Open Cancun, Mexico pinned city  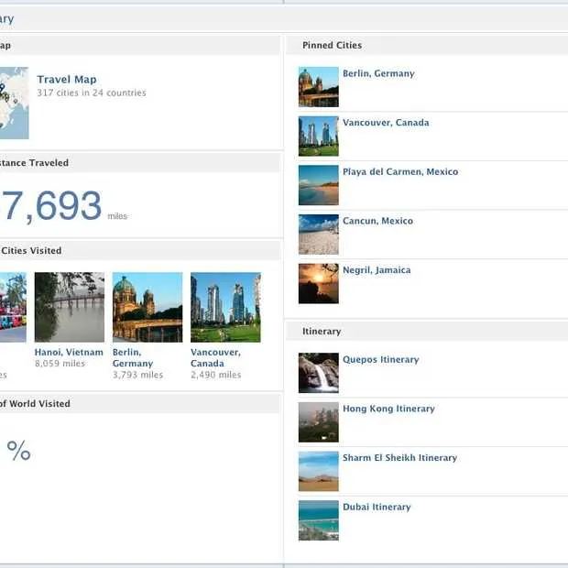pos(377,221)
